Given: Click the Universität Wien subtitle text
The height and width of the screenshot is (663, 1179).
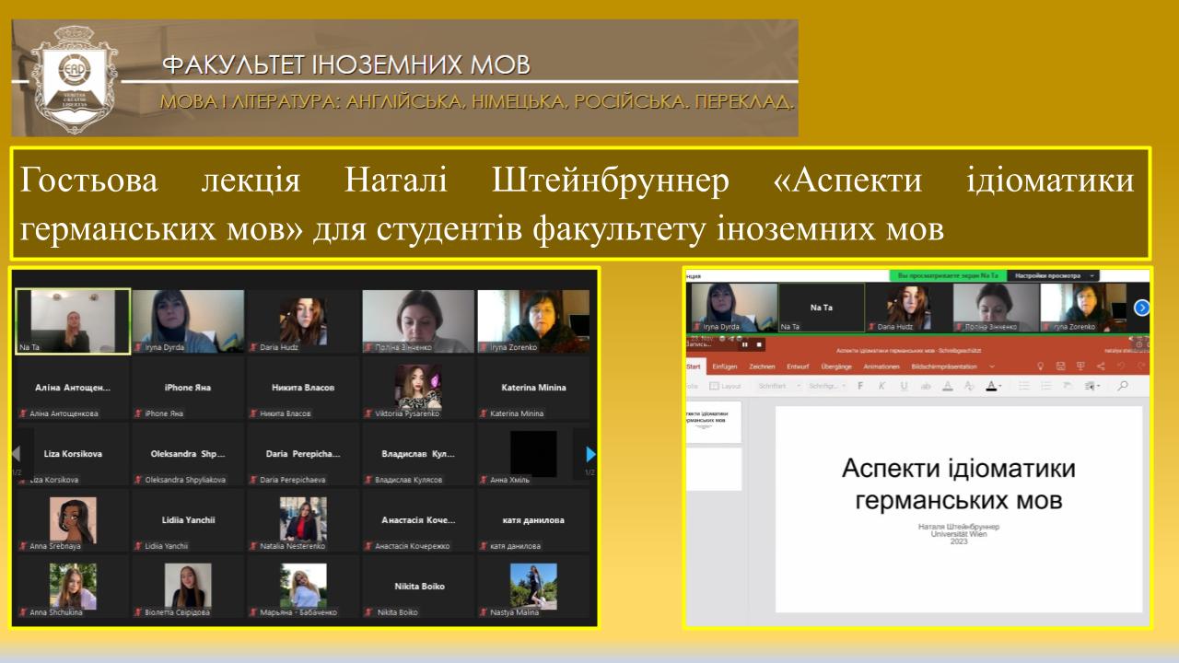Looking at the screenshot, I should pos(958,533).
